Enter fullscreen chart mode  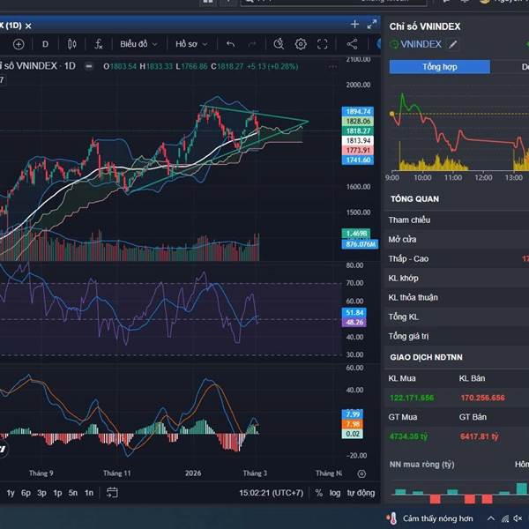323,43
